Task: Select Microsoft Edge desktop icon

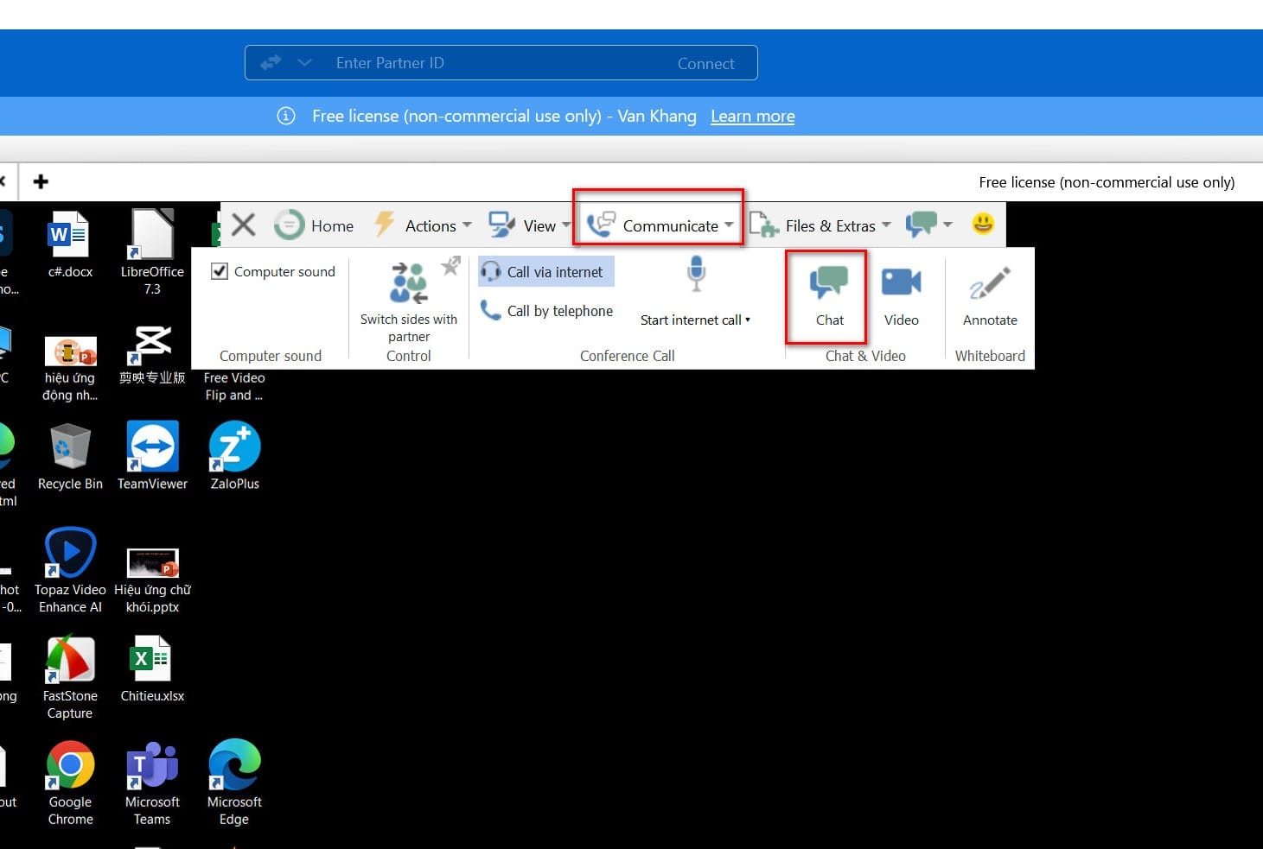Action: 234,782
